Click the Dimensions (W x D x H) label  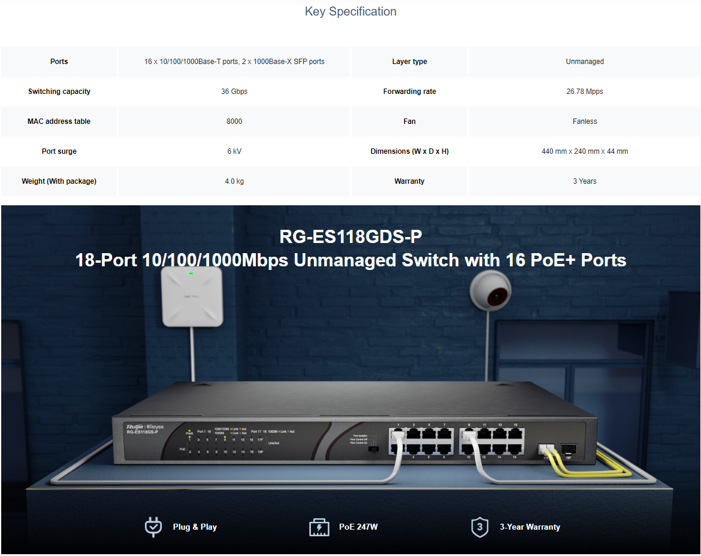409,151
